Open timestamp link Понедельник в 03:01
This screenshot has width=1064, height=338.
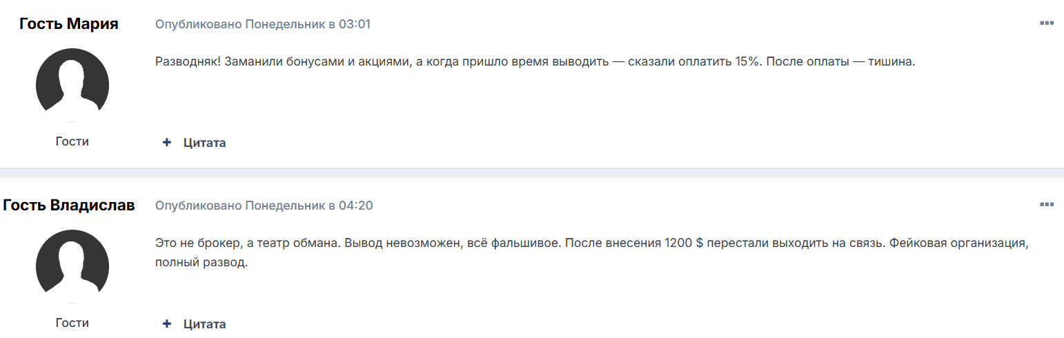[308, 24]
